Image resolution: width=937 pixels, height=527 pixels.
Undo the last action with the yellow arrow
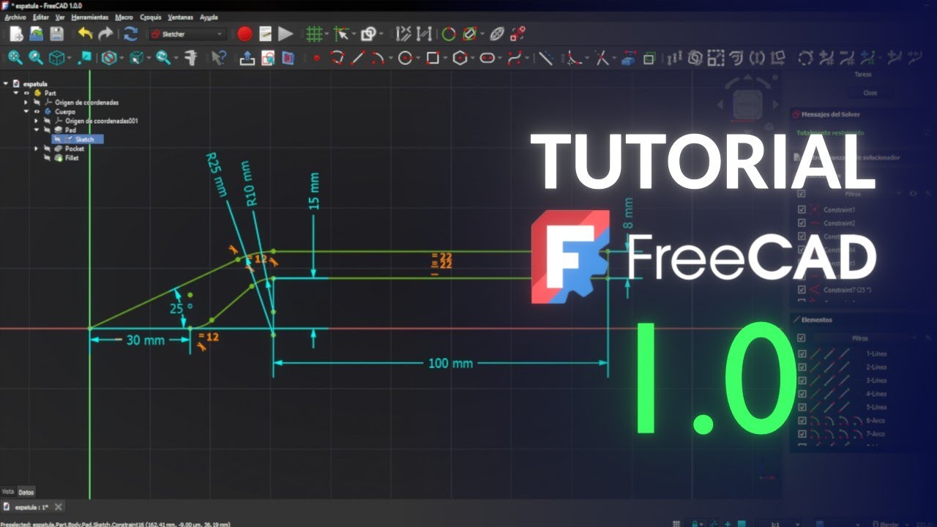click(x=86, y=34)
